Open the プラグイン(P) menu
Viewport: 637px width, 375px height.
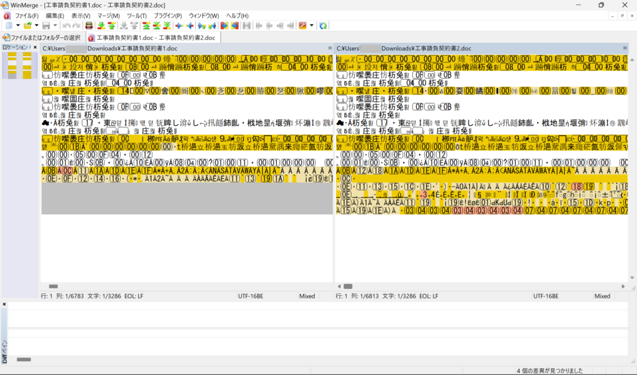[x=167, y=15]
